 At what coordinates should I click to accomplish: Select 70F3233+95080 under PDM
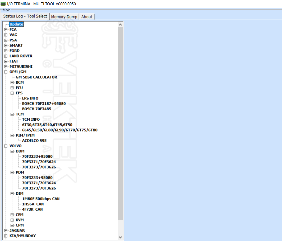click(38, 178)
